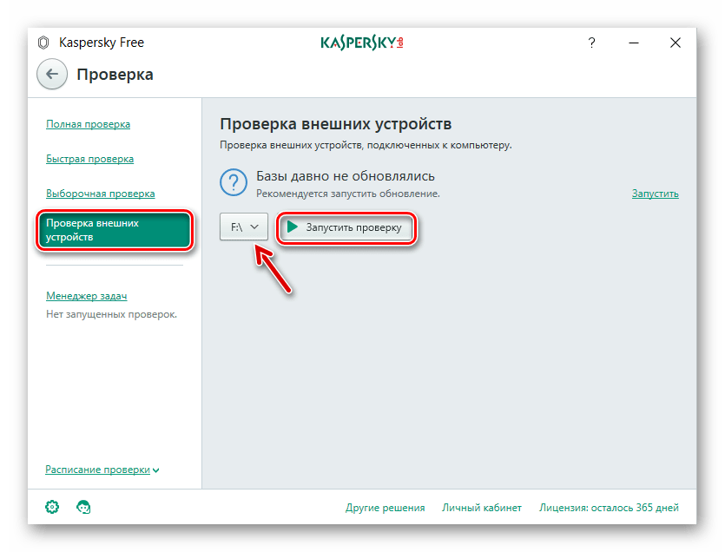Open Выборочная проверка section
Screen dimensions: 725x552
point(100,194)
